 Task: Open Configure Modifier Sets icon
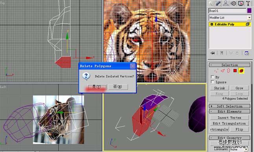point(247,53)
